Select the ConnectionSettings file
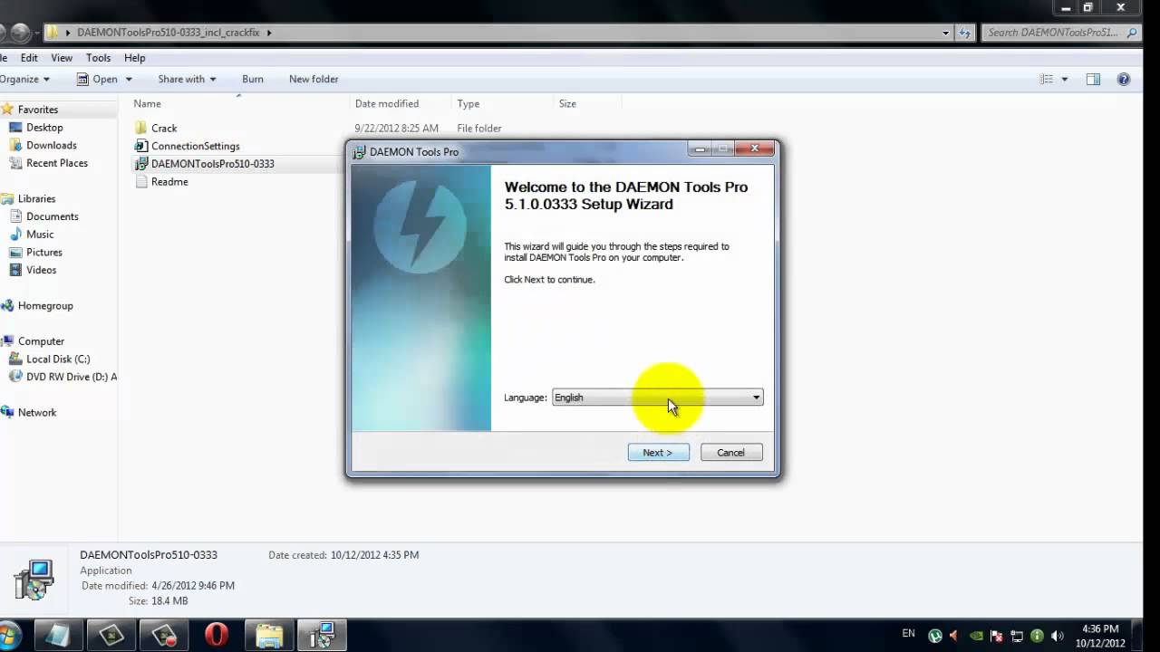The width and height of the screenshot is (1160, 652). coord(187,146)
